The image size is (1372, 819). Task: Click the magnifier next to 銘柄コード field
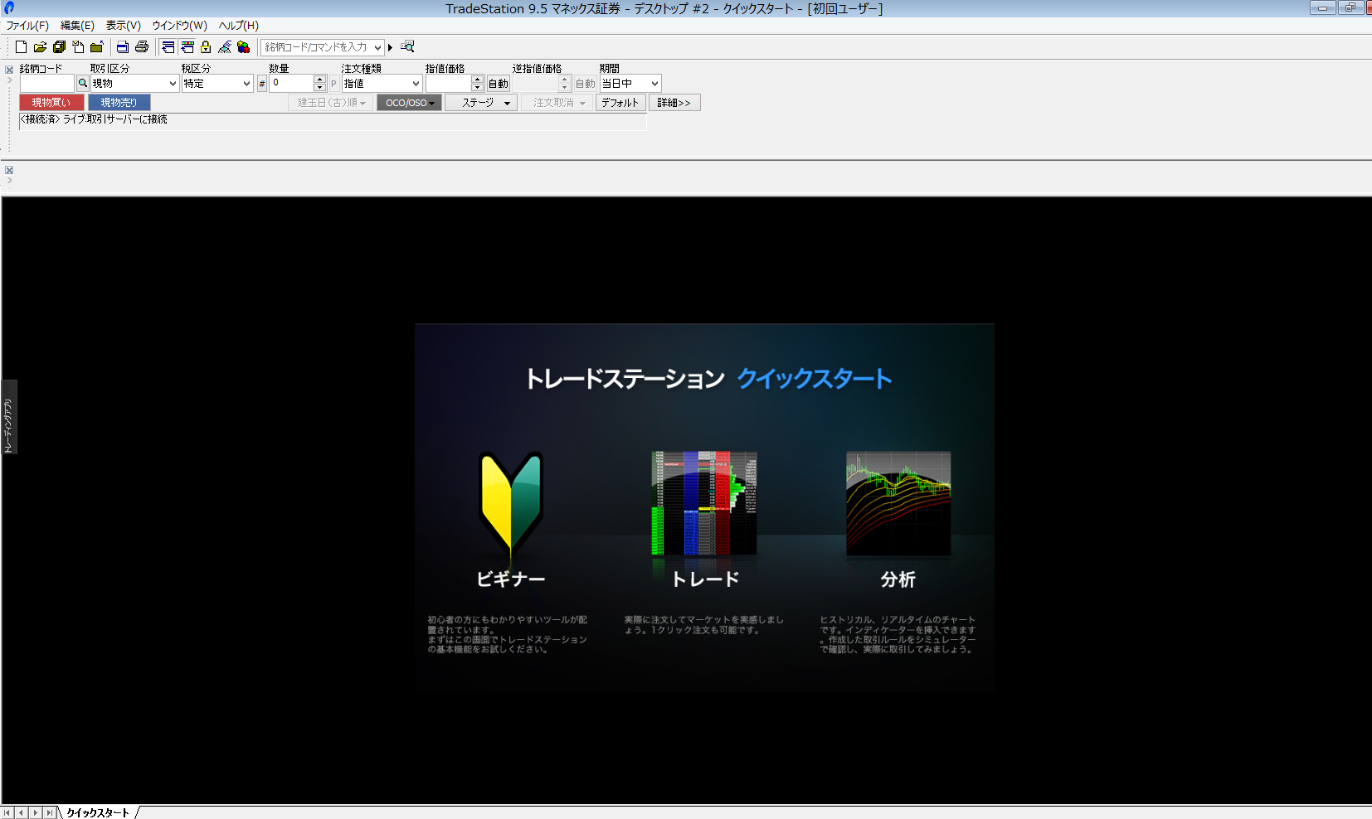[83, 84]
